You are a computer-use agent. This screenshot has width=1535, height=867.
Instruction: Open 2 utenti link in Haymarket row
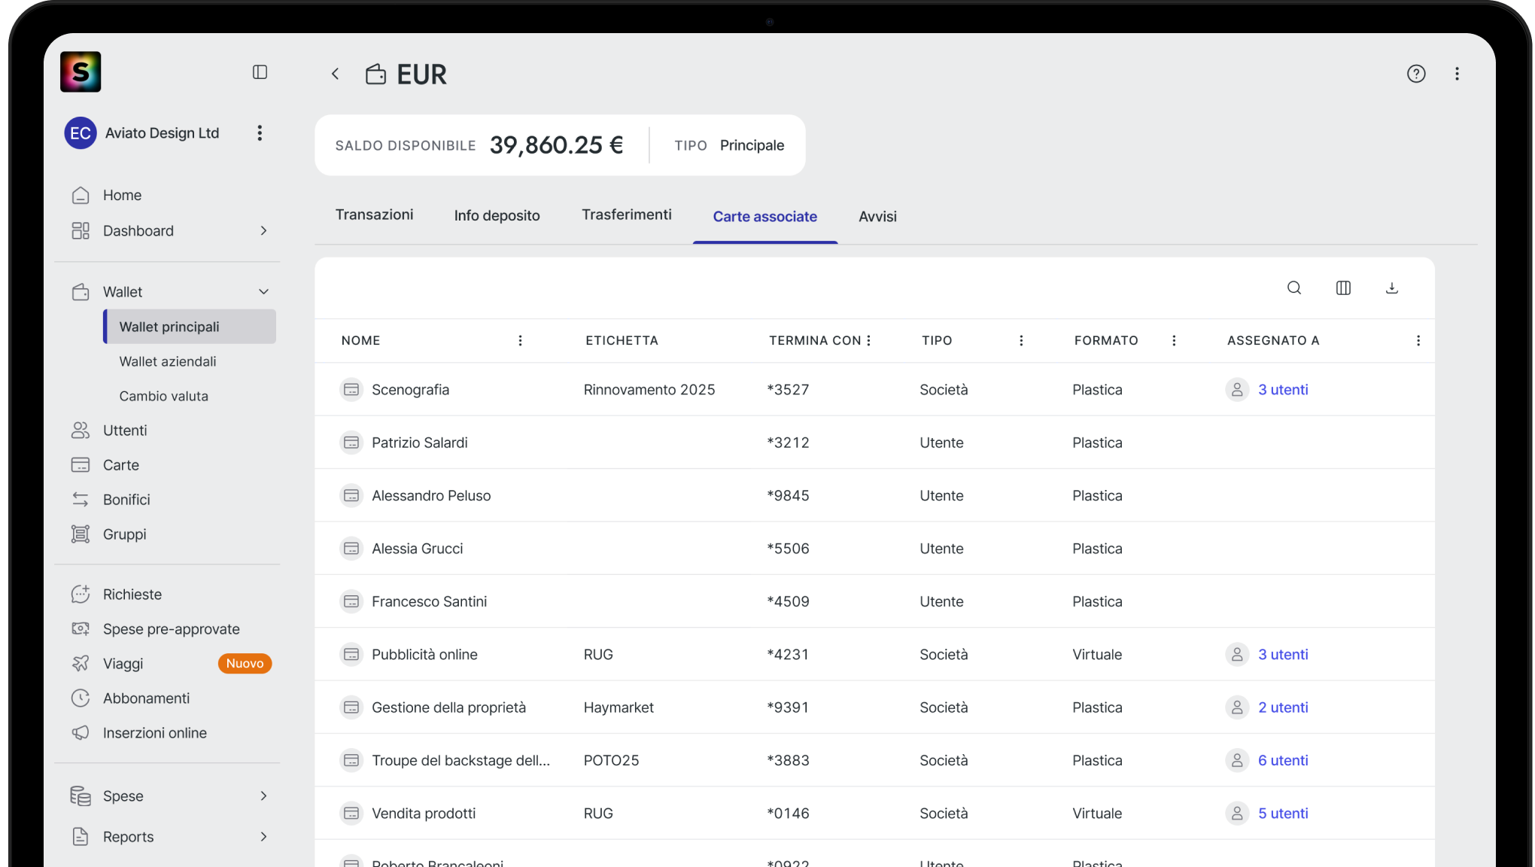point(1282,707)
